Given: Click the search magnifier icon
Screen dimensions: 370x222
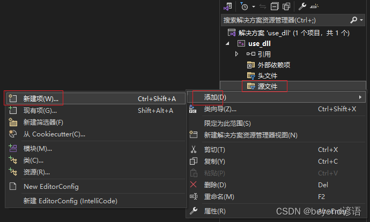Looking at the screenshot, I should pos(353,20).
